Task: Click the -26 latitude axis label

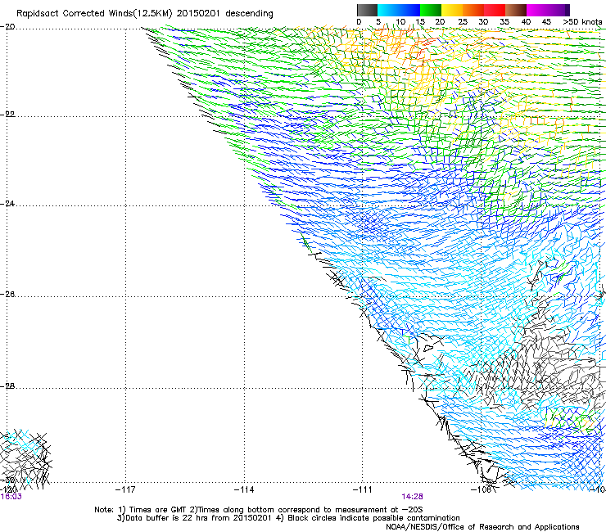Action: [x=7, y=295]
